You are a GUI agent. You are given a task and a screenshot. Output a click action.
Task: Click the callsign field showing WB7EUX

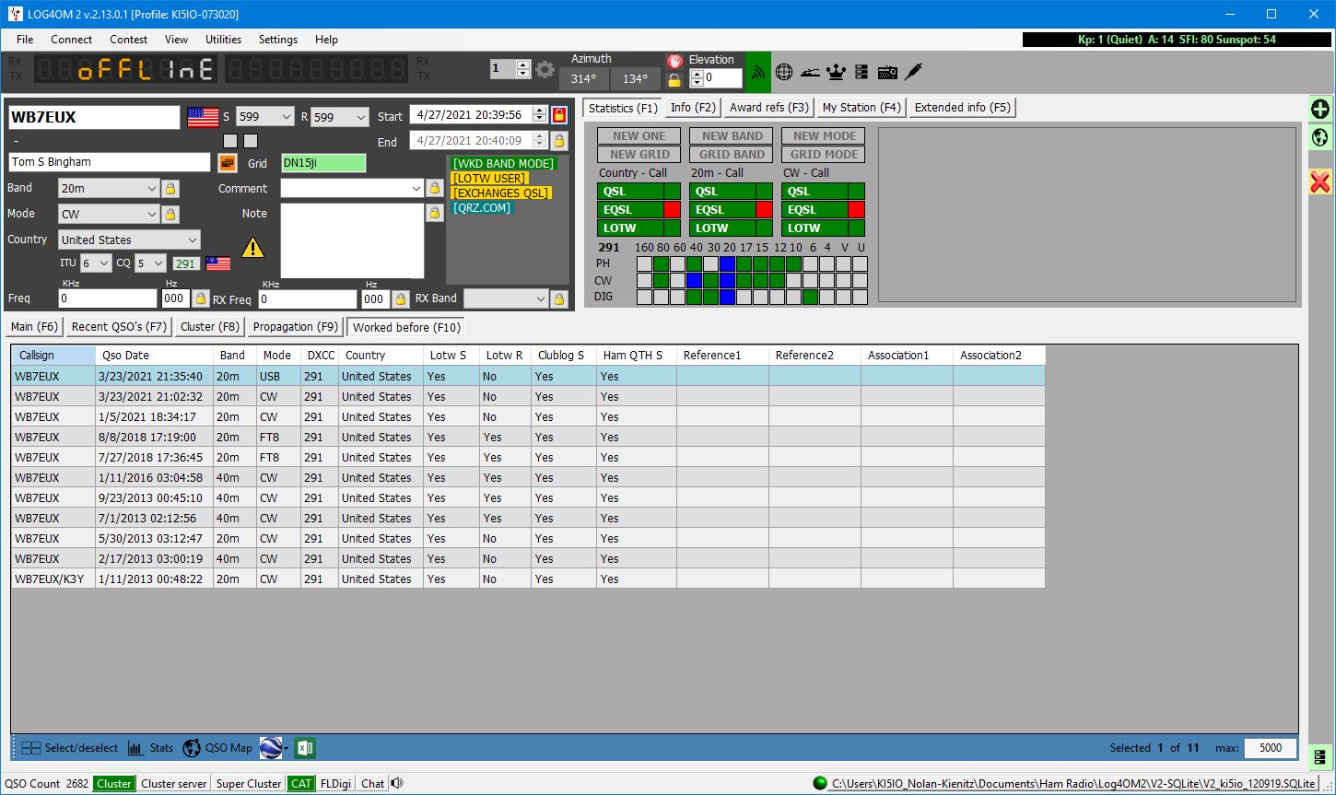click(x=95, y=117)
